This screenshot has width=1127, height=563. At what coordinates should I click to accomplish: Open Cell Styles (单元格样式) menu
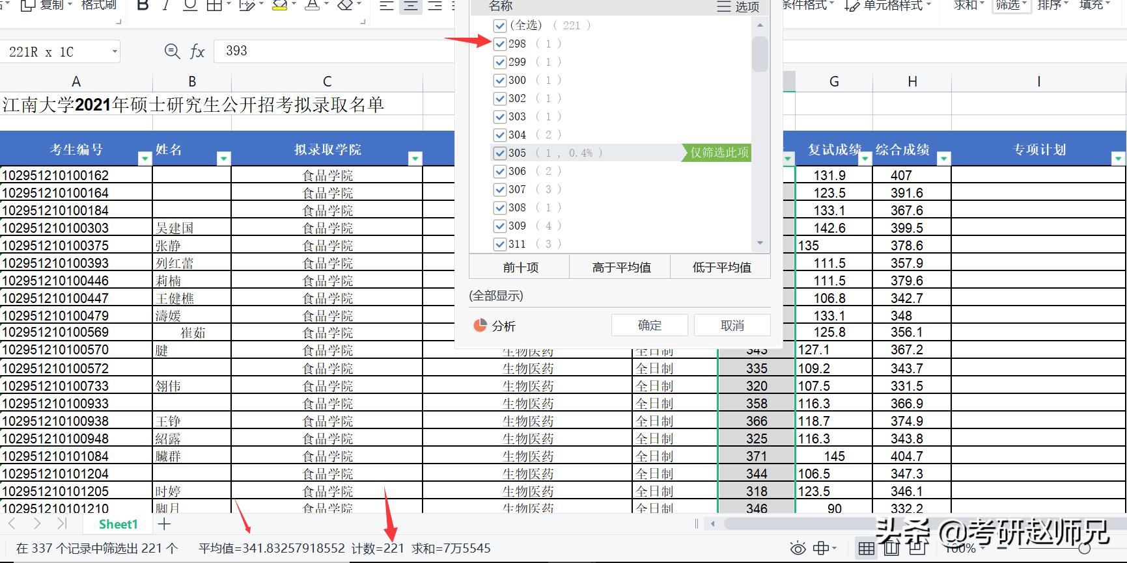(888, 5)
